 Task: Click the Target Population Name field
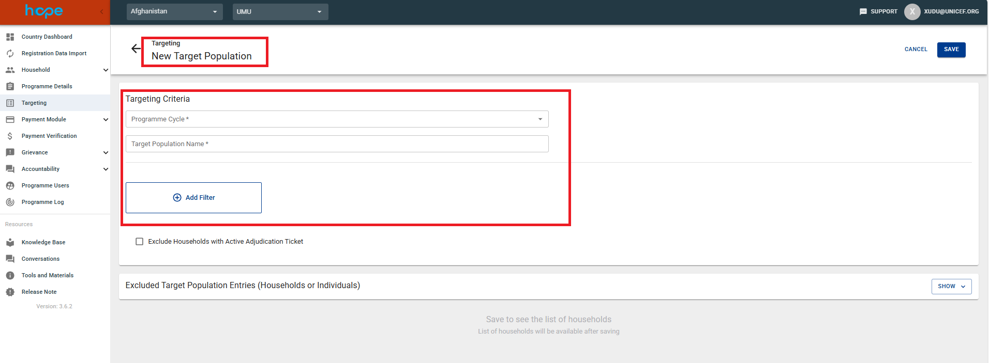point(337,144)
